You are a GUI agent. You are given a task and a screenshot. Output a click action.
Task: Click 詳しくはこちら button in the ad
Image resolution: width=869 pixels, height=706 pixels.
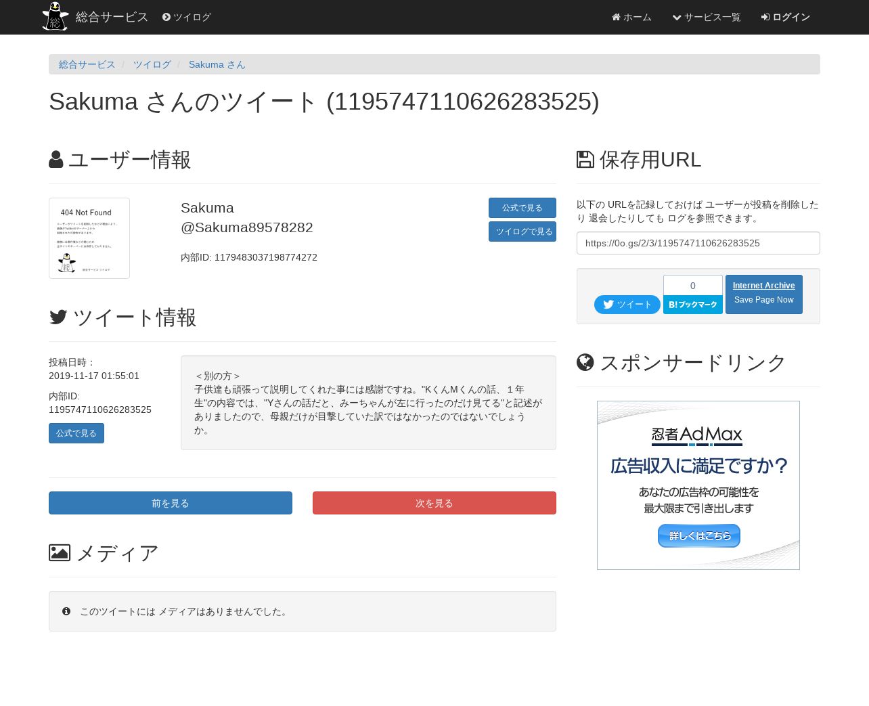coord(699,535)
